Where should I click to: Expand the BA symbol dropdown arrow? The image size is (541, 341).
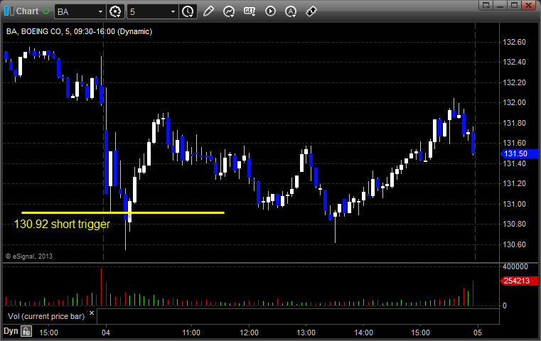click(100, 12)
